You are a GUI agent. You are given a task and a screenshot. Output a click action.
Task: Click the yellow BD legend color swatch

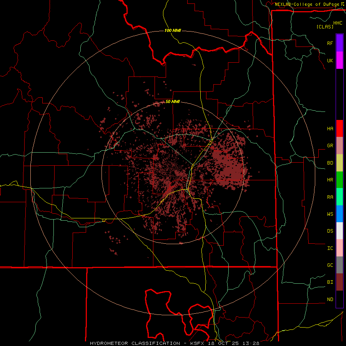tap(339, 163)
